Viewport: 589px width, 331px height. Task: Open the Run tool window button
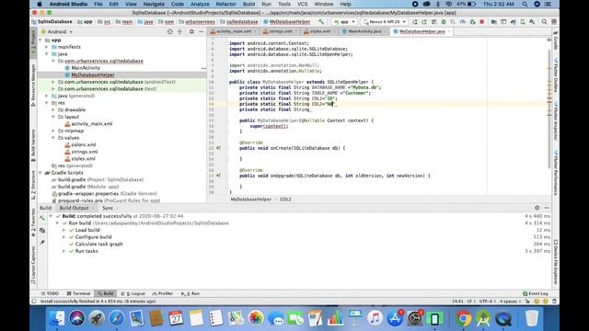click(191, 293)
